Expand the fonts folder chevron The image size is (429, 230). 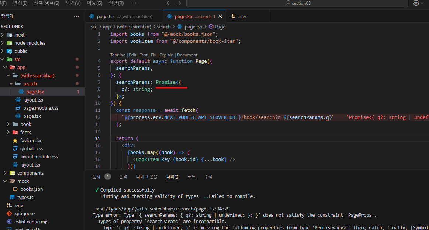[x=8, y=132]
